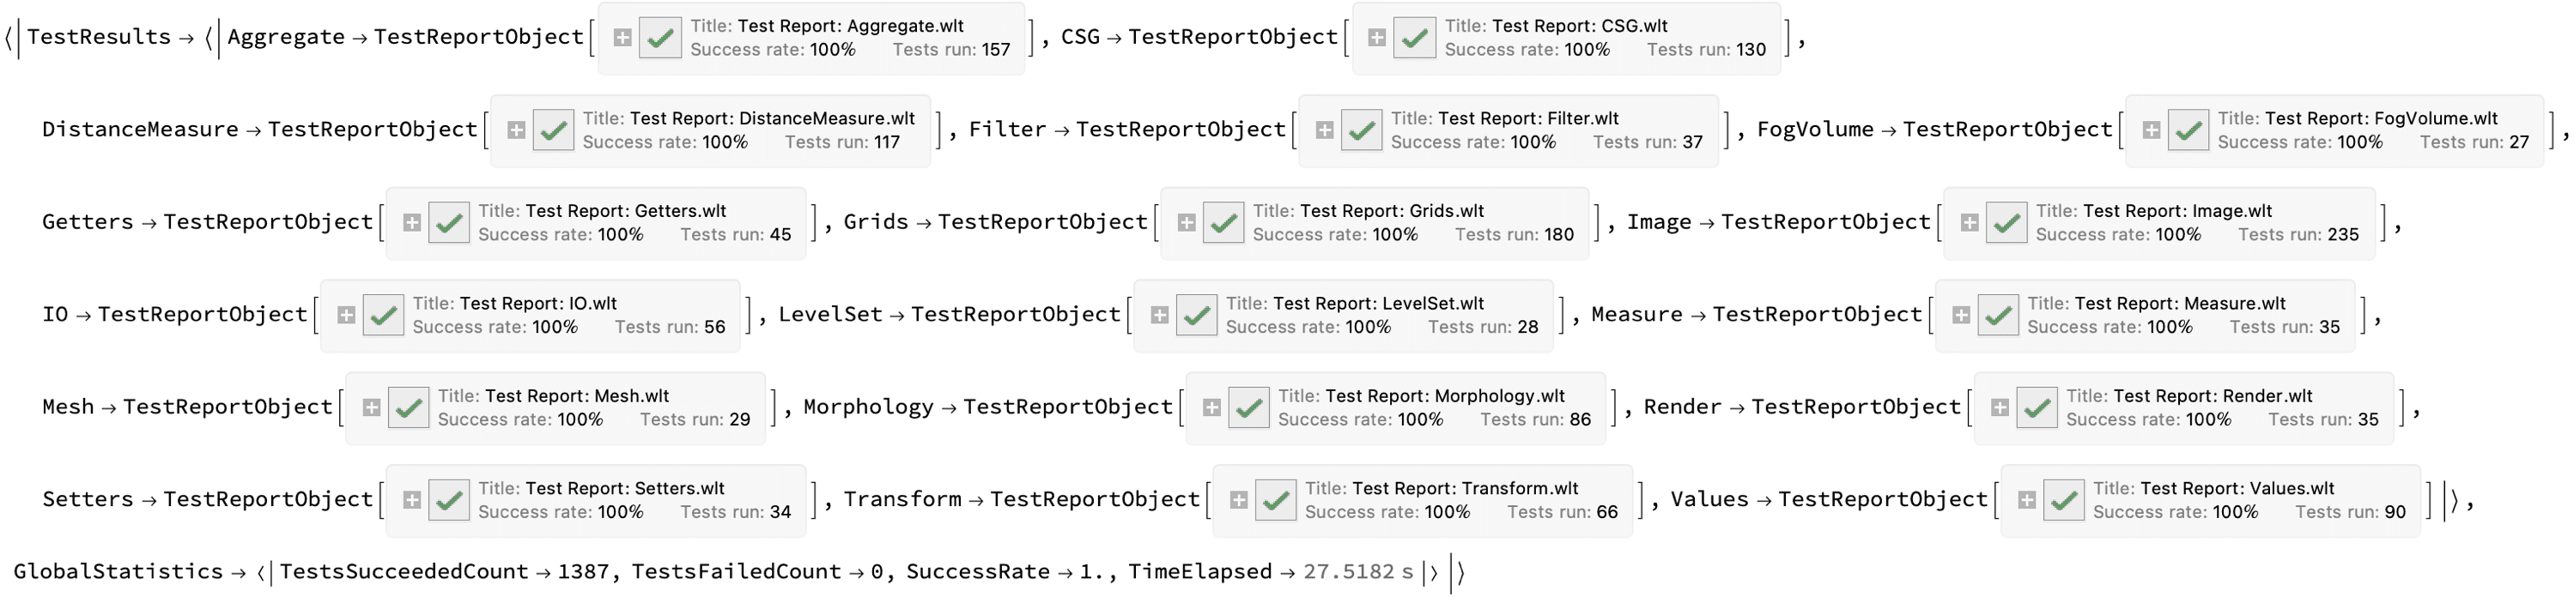Click the success checkmark for Filter.wlt report
The image size is (2574, 597).
(x=1361, y=130)
